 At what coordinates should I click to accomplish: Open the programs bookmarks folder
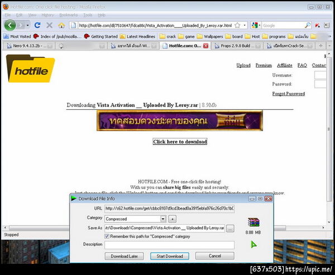click(274, 36)
